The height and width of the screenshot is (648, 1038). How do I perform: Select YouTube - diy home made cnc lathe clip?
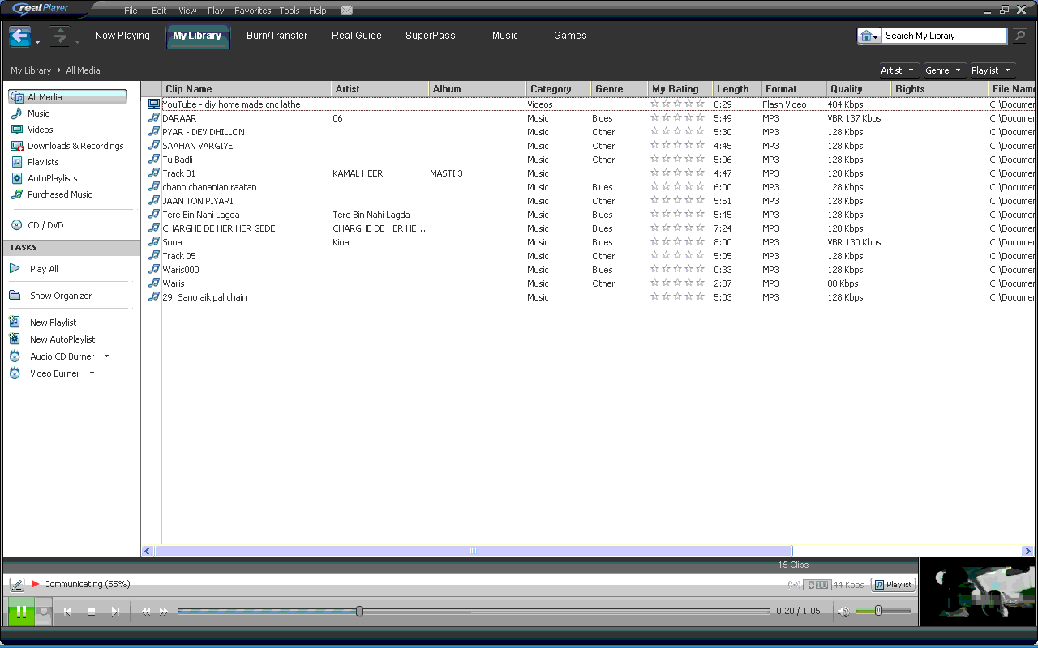[x=590, y=104]
